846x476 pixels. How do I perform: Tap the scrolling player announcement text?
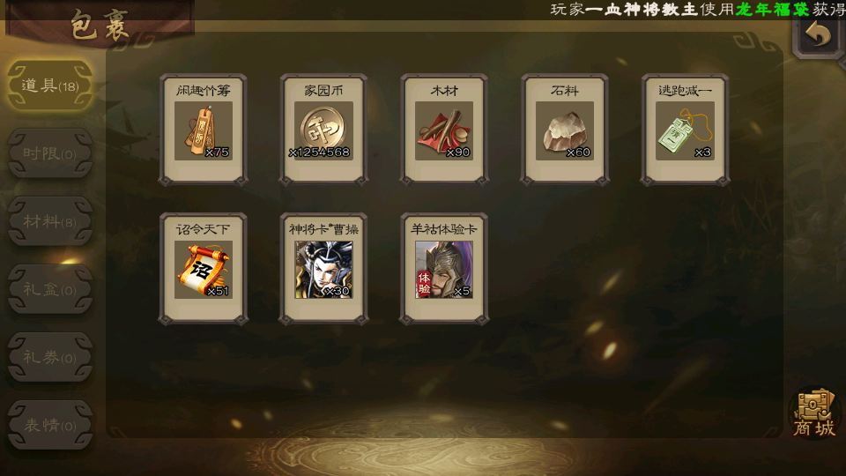[698, 9]
